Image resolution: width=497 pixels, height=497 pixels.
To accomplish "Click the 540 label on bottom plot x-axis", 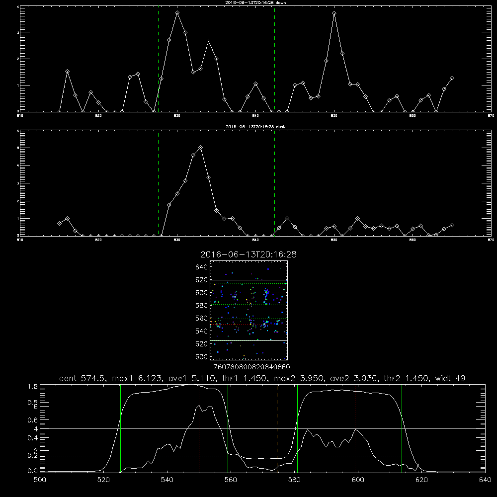I will pyautogui.click(x=167, y=480).
